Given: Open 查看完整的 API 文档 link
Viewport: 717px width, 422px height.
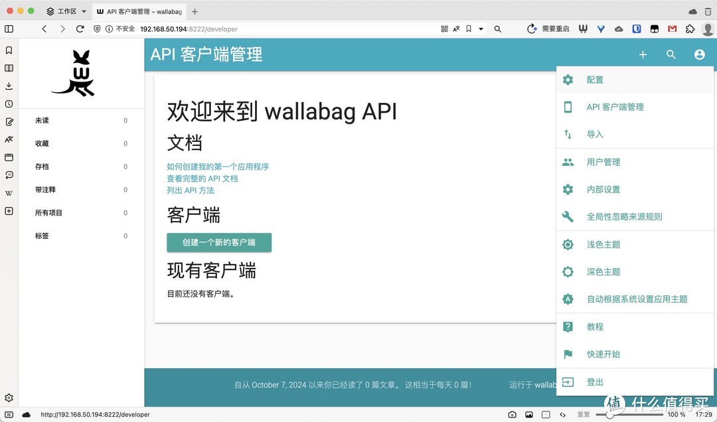Looking at the screenshot, I should point(202,178).
